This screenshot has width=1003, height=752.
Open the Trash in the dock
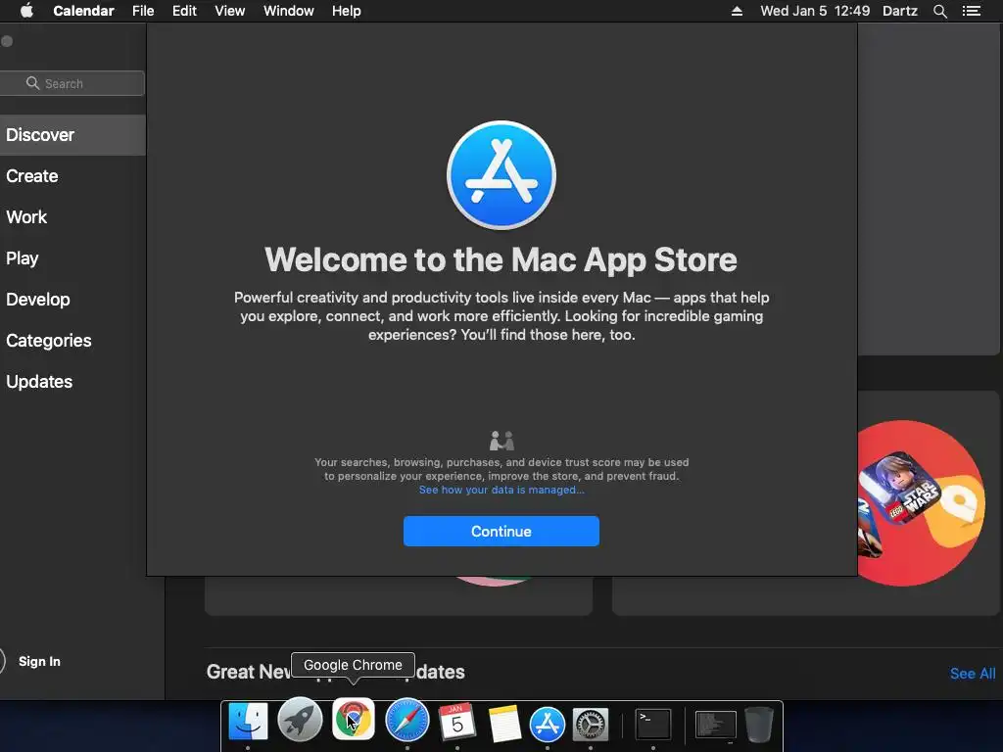click(759, 724)
